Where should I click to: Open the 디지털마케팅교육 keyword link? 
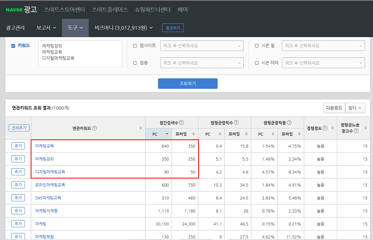pyautogui.click(x=50, y=172)
